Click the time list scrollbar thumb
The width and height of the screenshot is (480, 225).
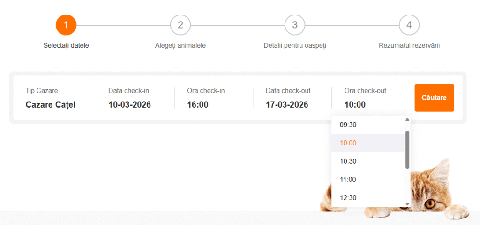click(x=407, y=150)
